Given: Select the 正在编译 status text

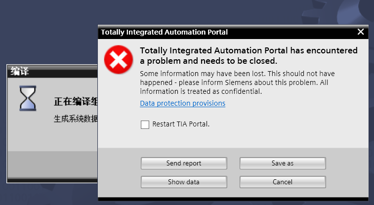Looking at the screenshot, I should click(75, 102).
